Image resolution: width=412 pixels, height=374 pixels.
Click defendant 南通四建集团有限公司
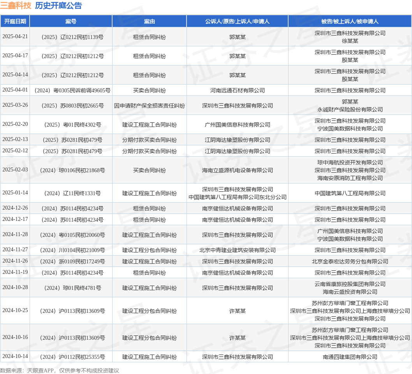tap(350, 357)
